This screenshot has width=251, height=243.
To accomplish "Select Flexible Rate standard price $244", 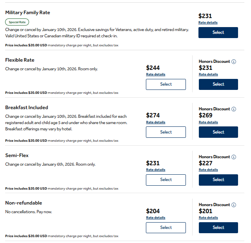I will click(166, 84).
